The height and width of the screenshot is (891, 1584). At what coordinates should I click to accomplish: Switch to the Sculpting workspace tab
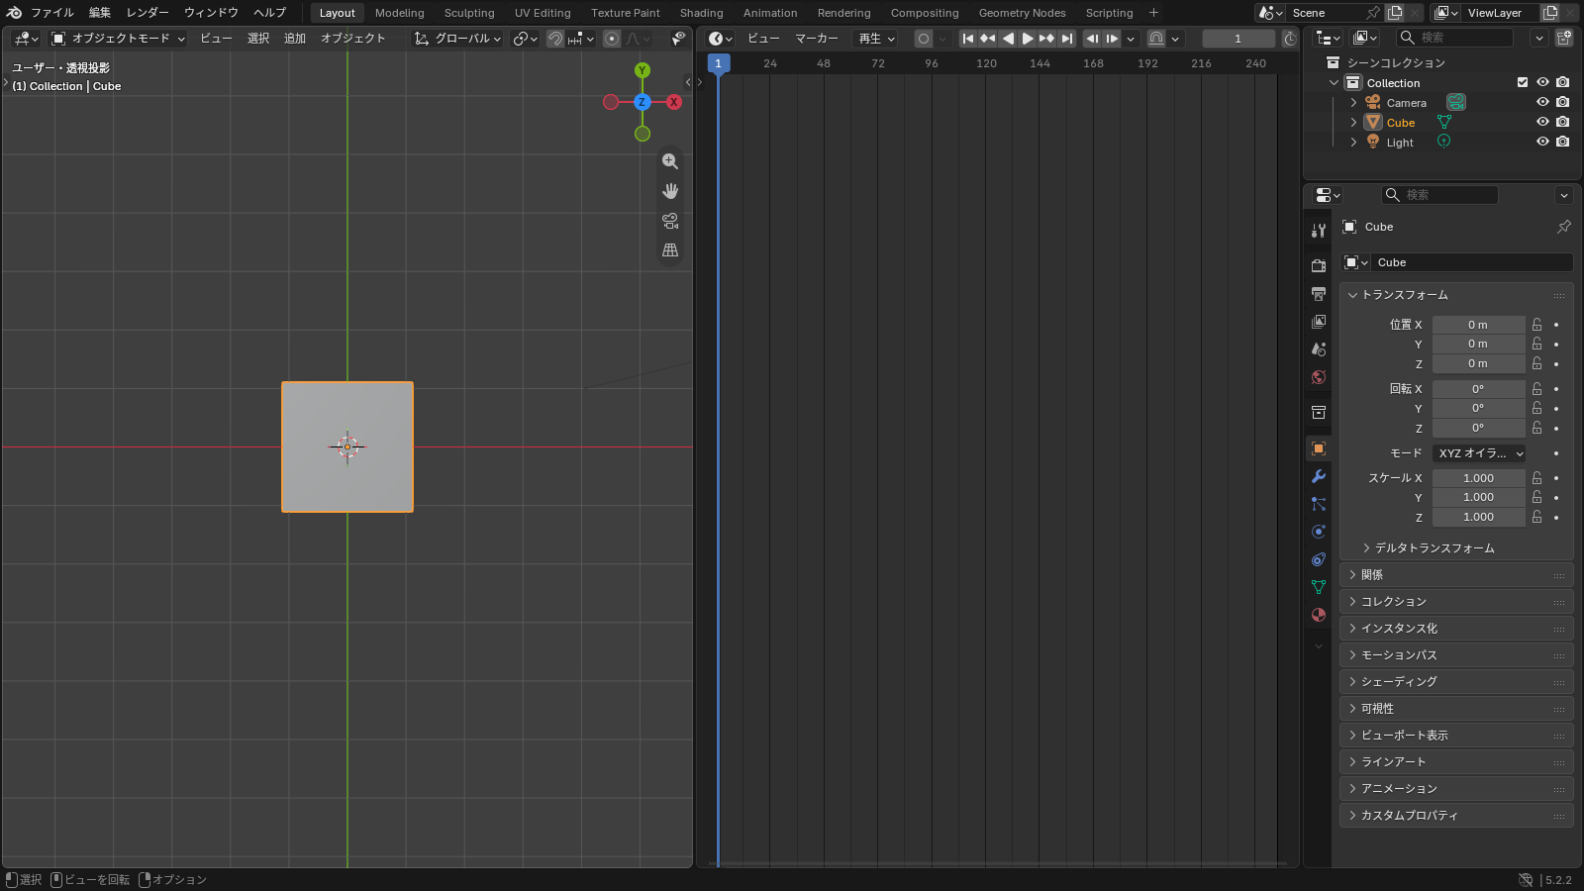[x=469, y=13]
